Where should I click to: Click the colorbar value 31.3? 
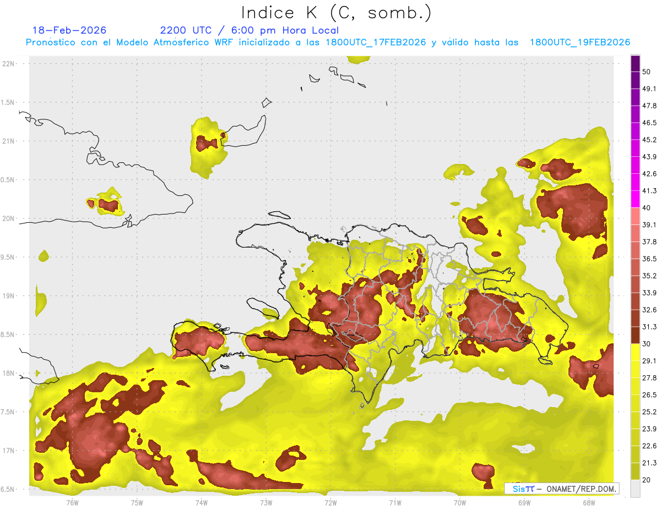649,327
